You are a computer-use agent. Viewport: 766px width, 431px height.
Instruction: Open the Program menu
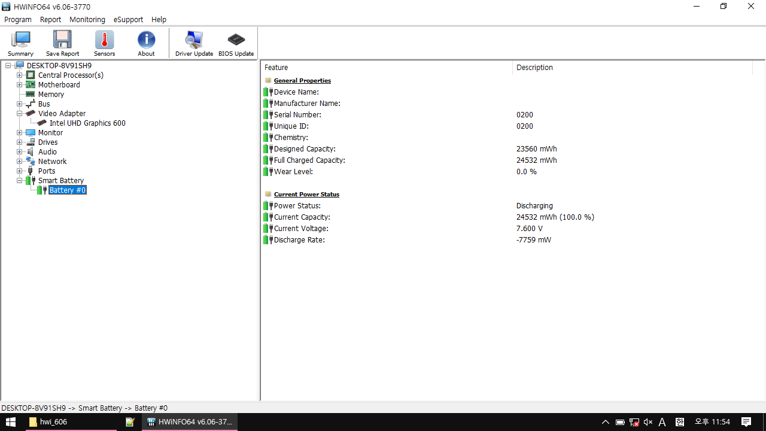coord(17,20)
